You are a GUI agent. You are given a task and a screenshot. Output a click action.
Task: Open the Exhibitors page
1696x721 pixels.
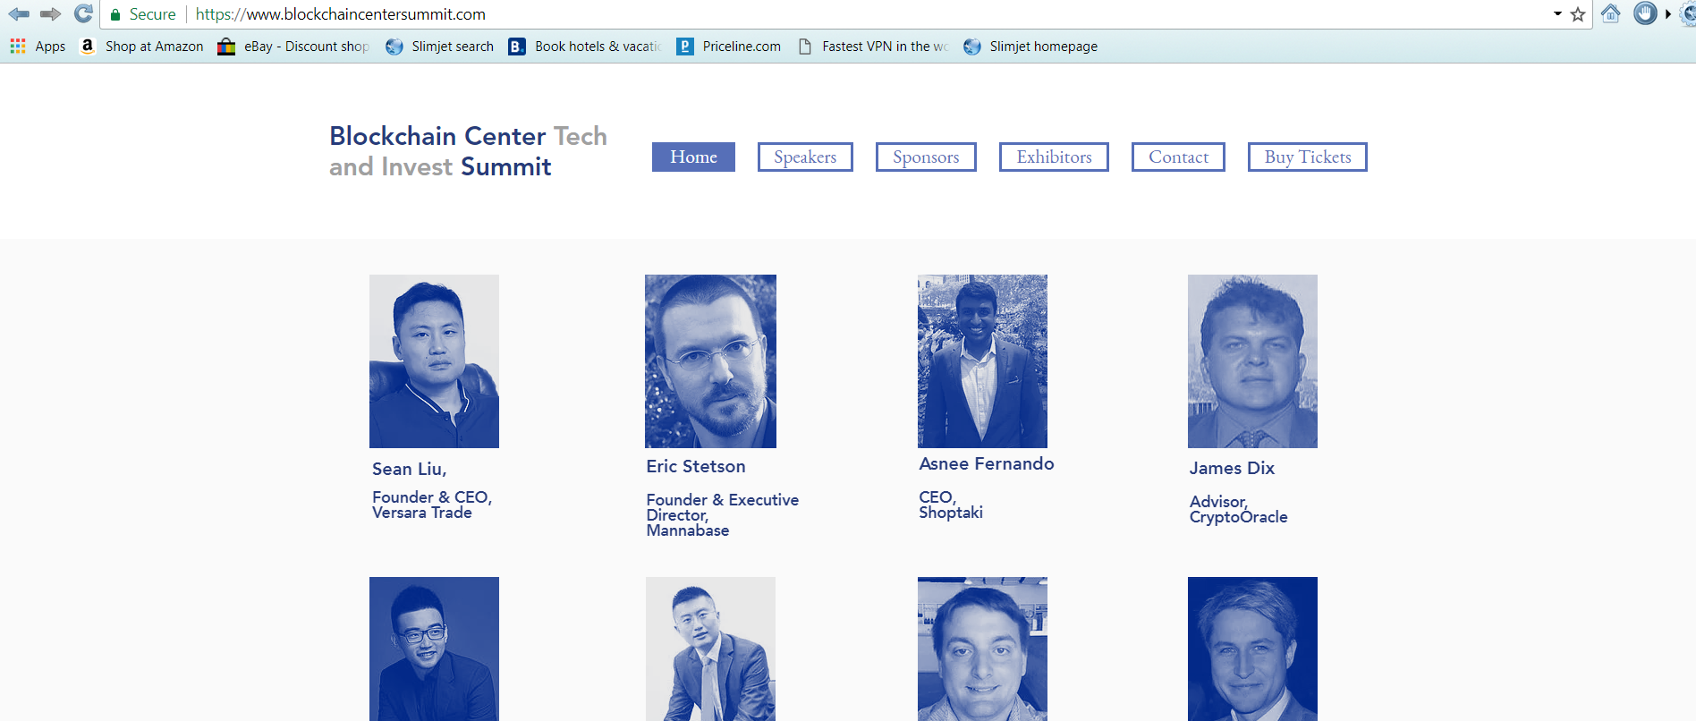click(x=1054, y=157)
